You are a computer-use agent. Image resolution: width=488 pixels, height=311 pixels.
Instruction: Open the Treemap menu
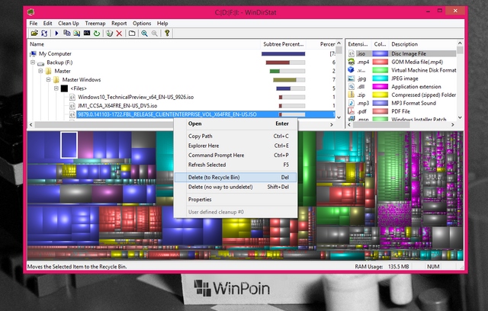coord(95,24)
